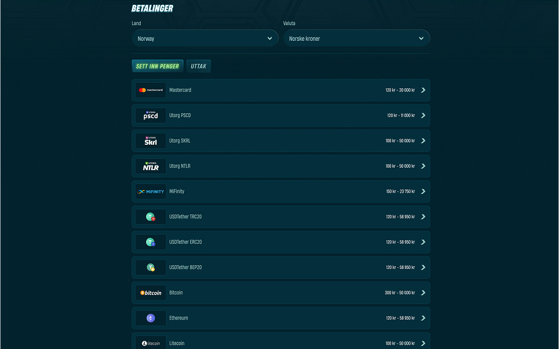Click the Utorg NTLR method name
The height and width of the screenshot is (349, 559).
pos(179,166)
